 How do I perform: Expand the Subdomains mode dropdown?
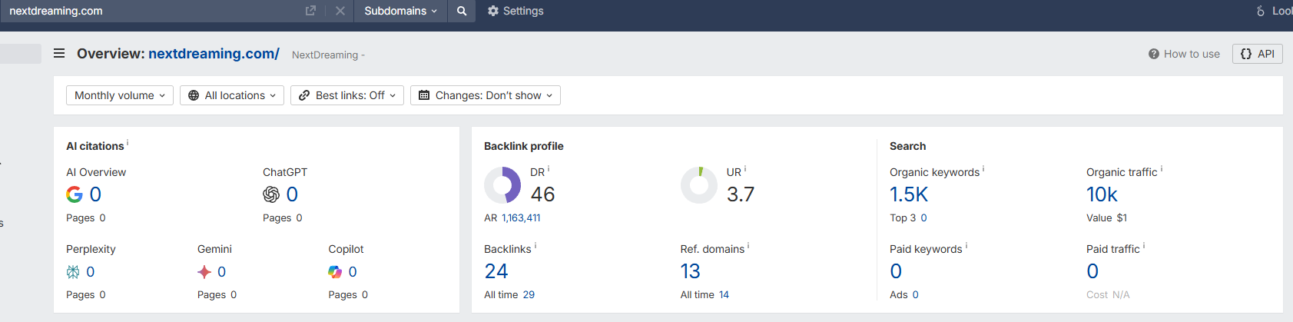[x=400, y=11]
